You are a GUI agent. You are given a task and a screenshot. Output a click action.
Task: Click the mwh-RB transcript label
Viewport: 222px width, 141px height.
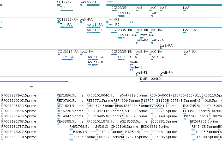[113, 19]
